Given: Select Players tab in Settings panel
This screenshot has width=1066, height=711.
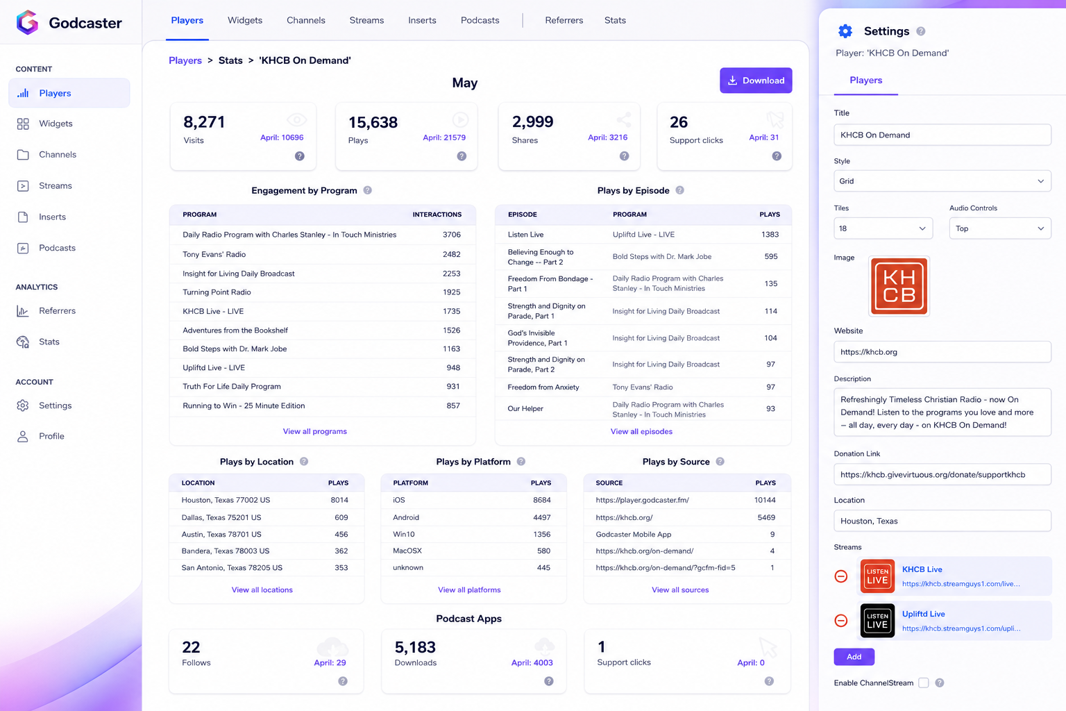Looking at the screenshot, I should pyautogui.click(x=866, y=81).
